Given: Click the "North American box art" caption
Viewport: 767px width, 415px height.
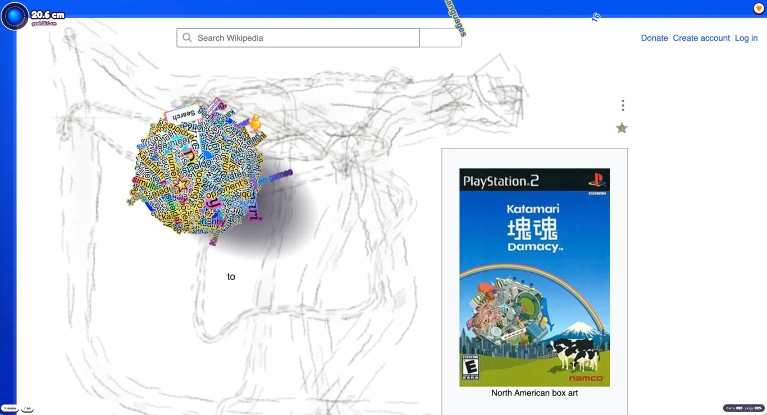Looking at the screenshot, I should (x=535, y=393).
